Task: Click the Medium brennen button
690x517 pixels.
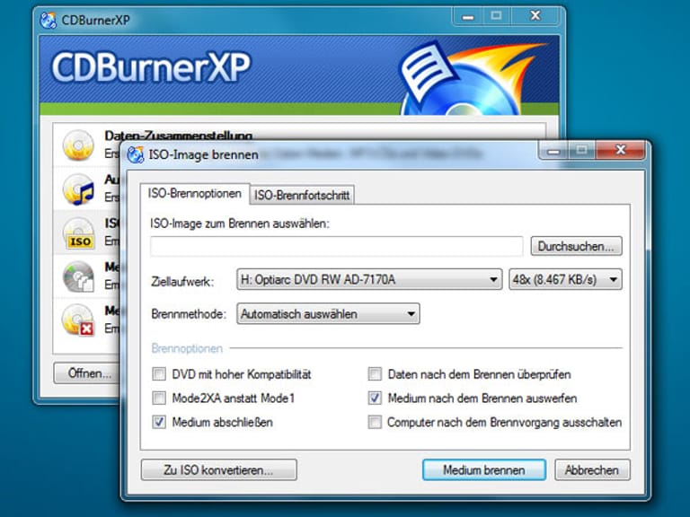Action: click(x=484, y=470)
